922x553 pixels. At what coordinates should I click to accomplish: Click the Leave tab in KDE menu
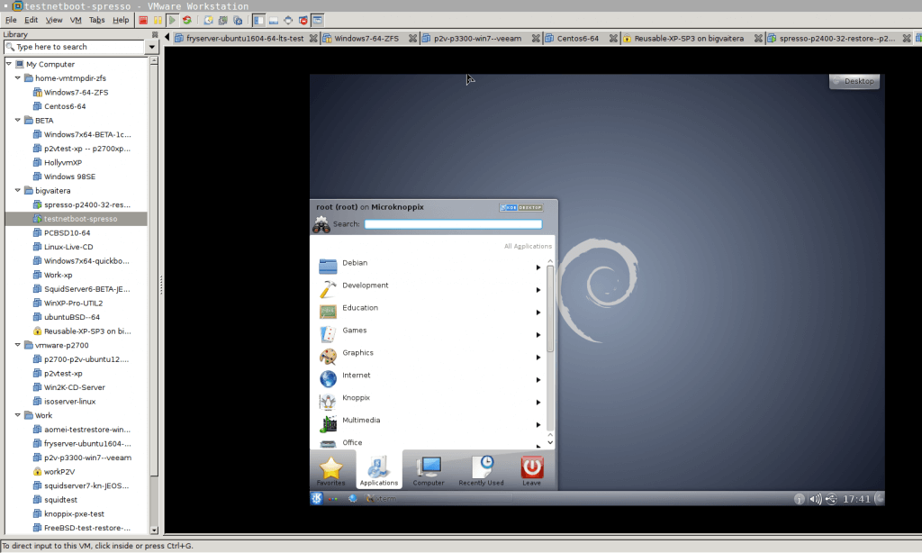[531, 471]
